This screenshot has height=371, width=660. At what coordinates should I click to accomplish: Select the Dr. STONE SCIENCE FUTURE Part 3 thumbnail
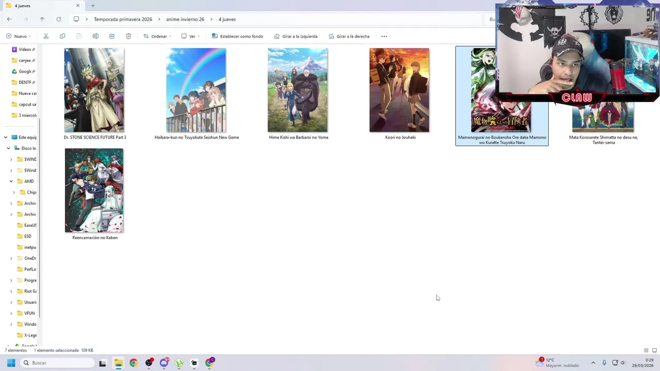coord(94,90)
